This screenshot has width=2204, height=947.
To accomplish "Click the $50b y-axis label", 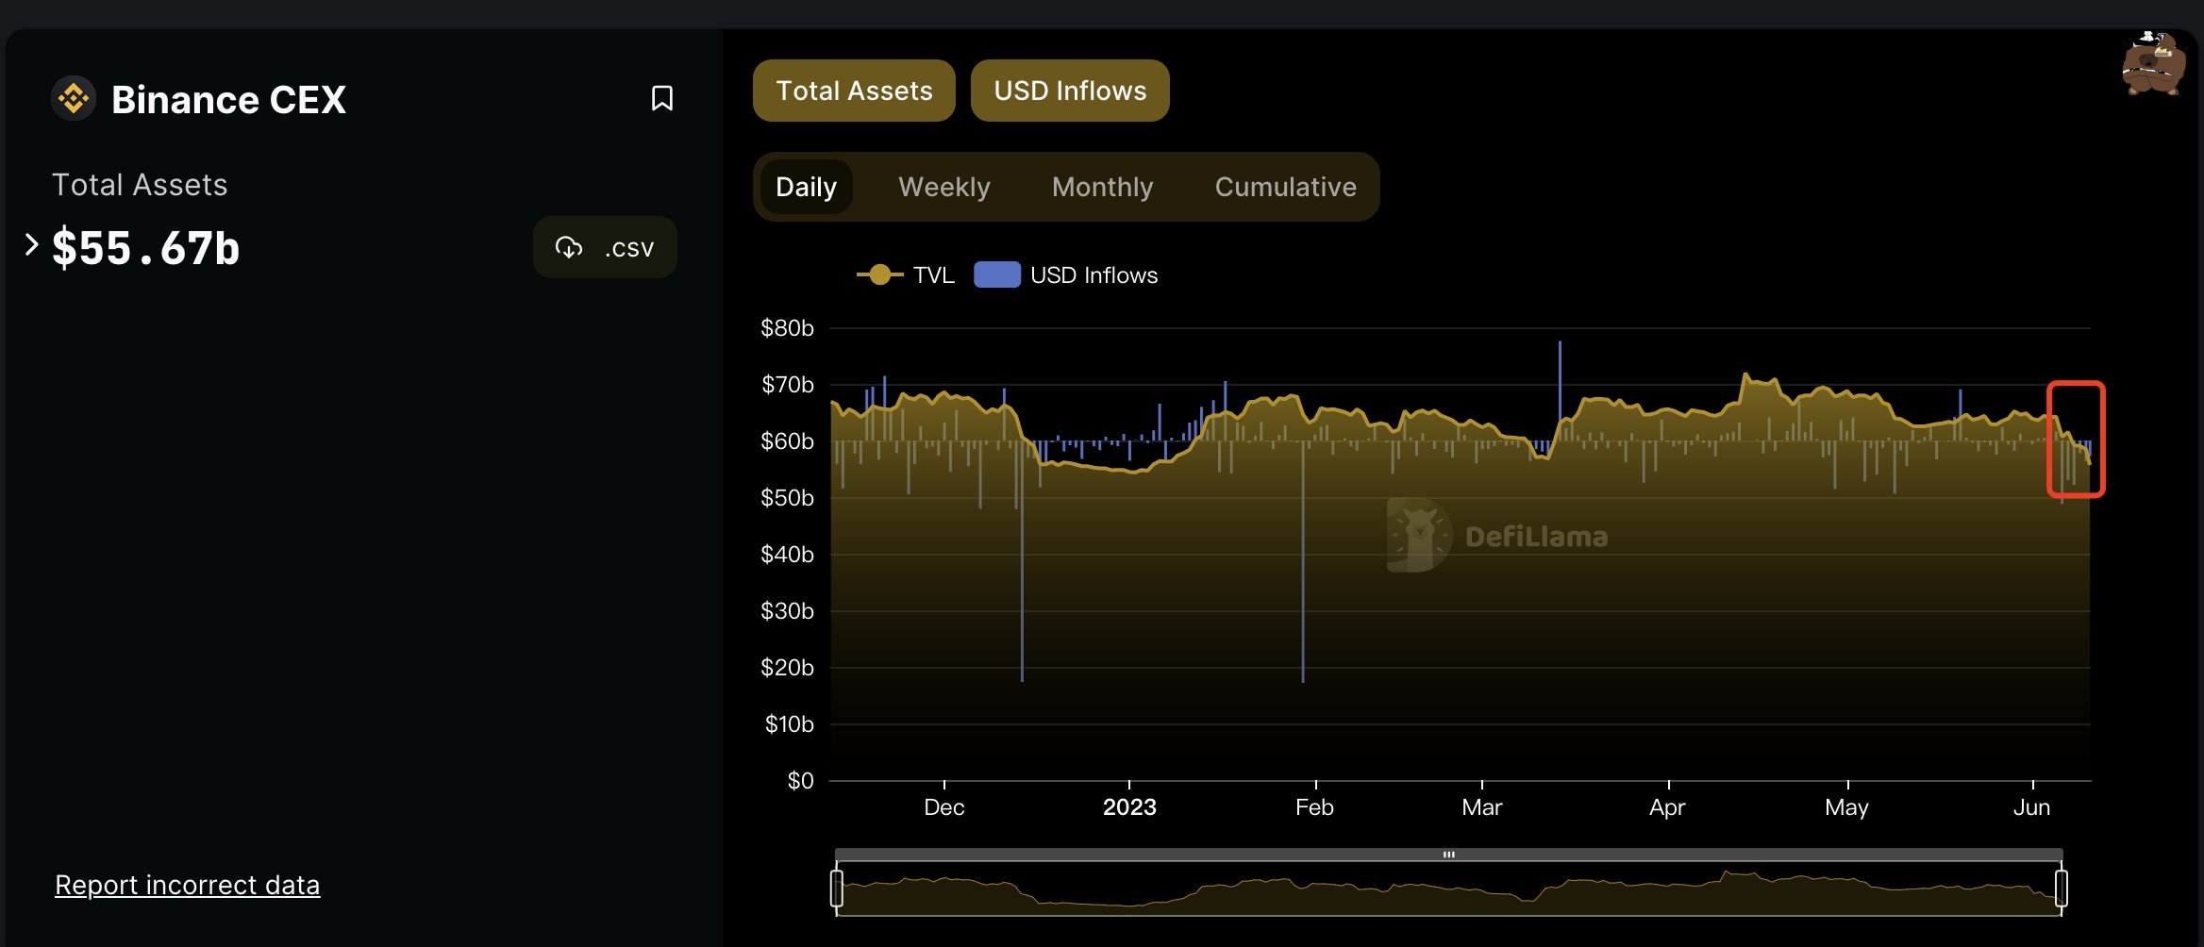I will [x=787, y=498].
